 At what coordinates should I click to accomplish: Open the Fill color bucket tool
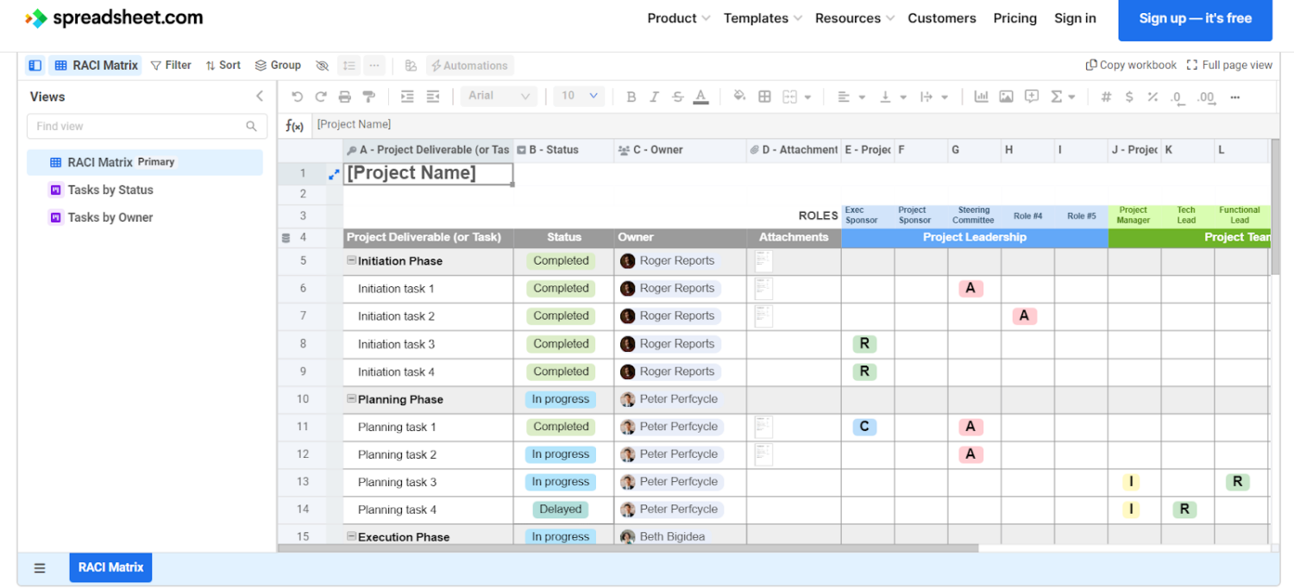(x=739, y=96)
